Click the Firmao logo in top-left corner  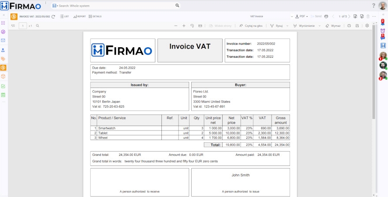(21, 5)
